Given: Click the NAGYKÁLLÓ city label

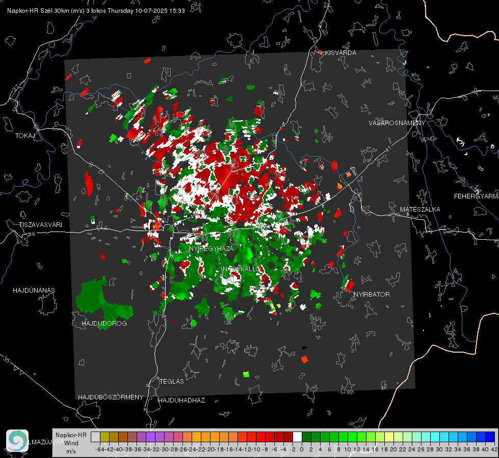Looking at the screenshot, I should [241, 269].
